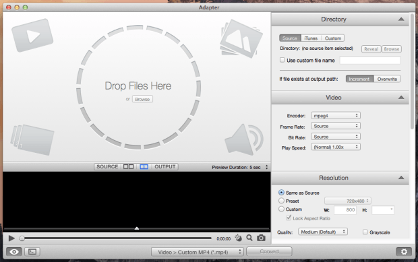Open the Play Speed dropdown

pyautogui.click(x=336, y=147)
